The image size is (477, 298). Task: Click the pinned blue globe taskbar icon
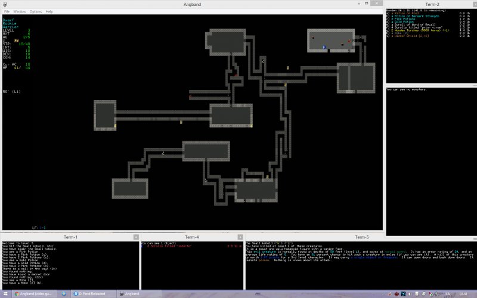[x=64, y=294]
